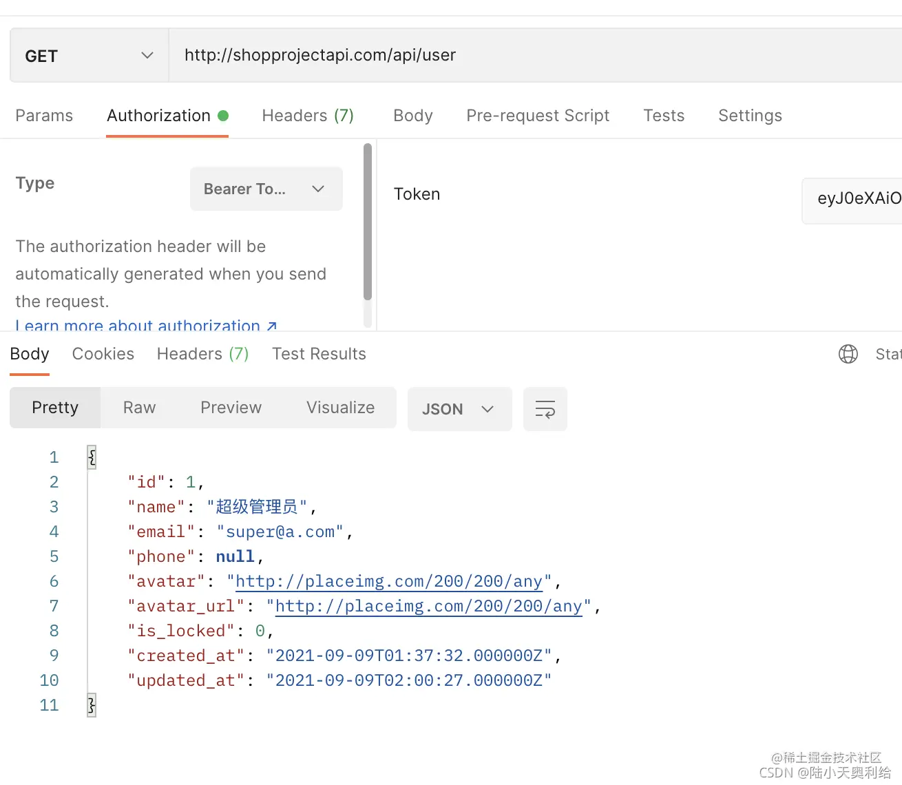Click the Token value input field
Viewport: 902px width, 785px height.
852,200
